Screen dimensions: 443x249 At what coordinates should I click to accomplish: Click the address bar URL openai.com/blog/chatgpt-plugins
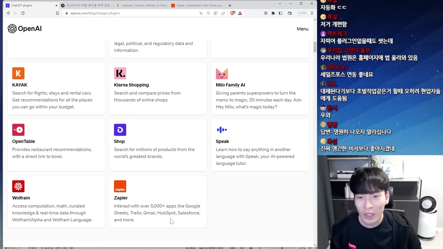coord(95,13)
